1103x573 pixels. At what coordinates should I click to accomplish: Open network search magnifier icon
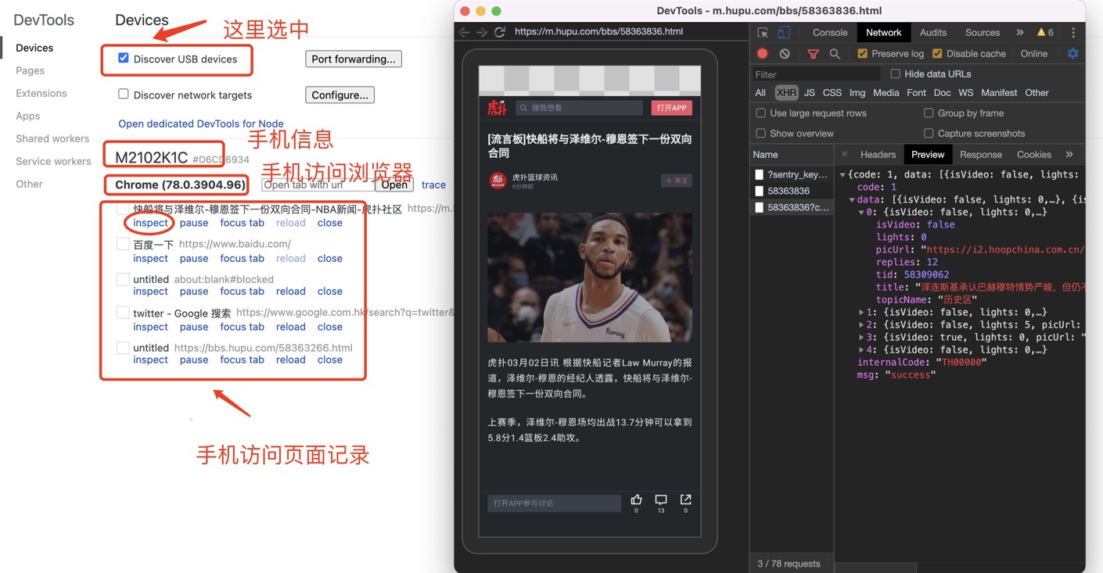(835, 54)
